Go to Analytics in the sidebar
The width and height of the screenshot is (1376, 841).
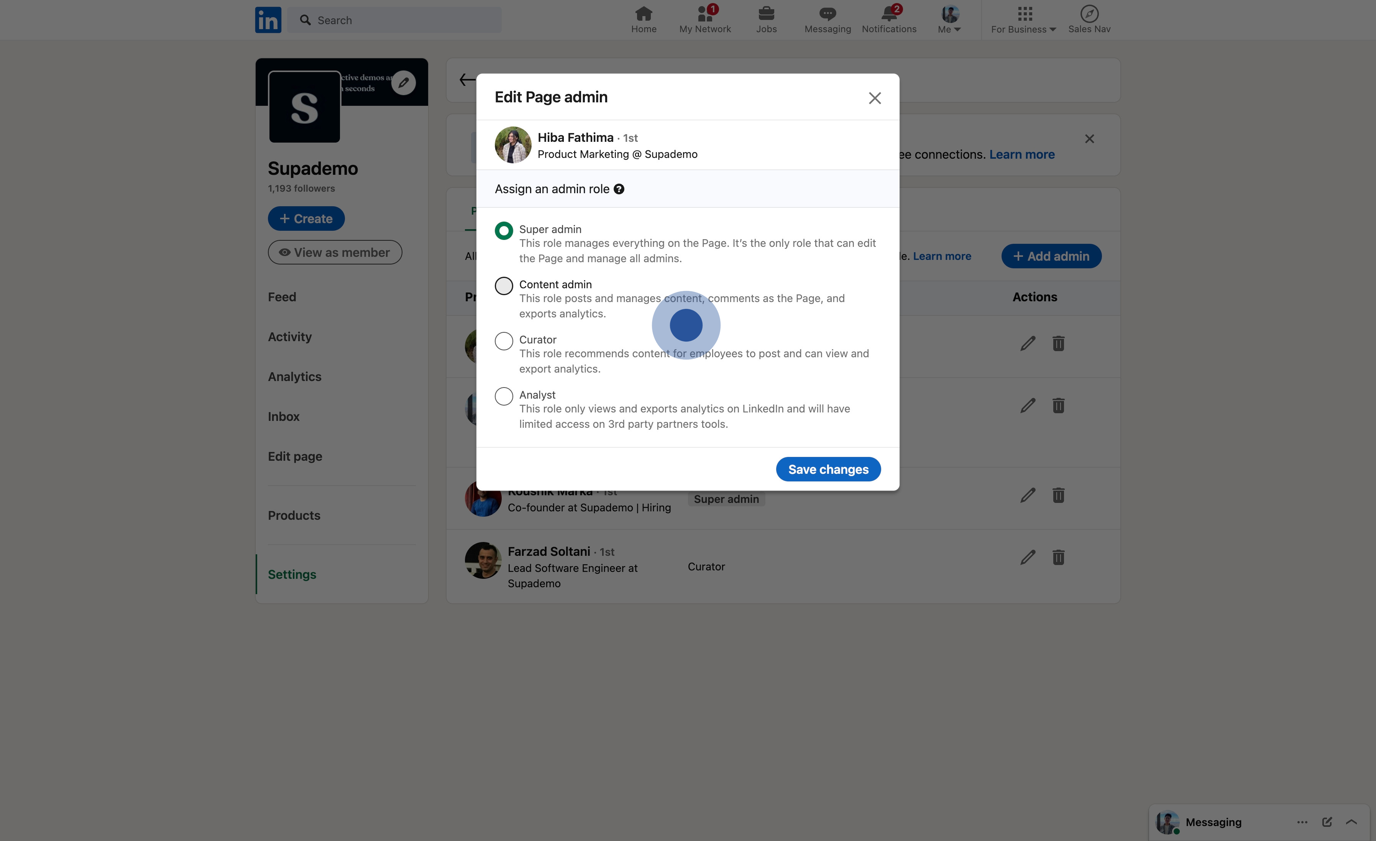click(x=294, y=377)
